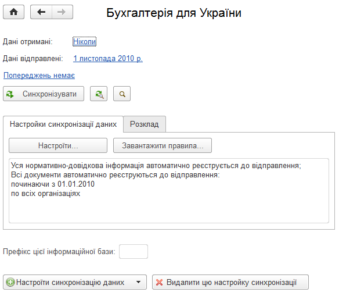Screen dimensions: 339x296
Task: Click the Синхронізувати button
Action: 44,94
